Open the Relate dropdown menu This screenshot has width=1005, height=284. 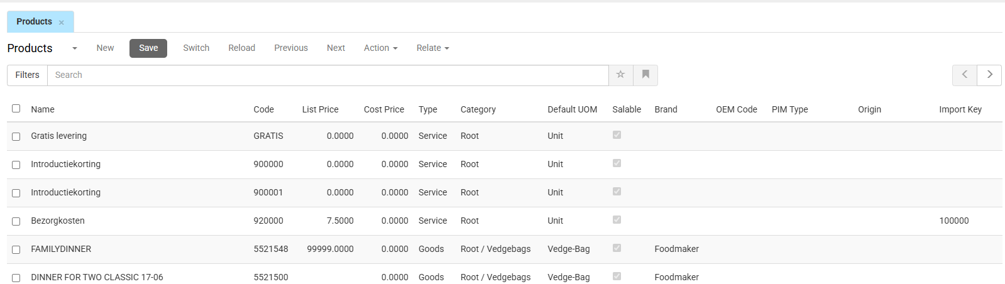pyautogui.click(x=432, y=48)
